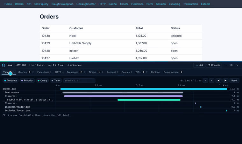This screenshot has width=242, height=144.
Task: Toggle the Template filter chip
Action: [x=11, y=80]
